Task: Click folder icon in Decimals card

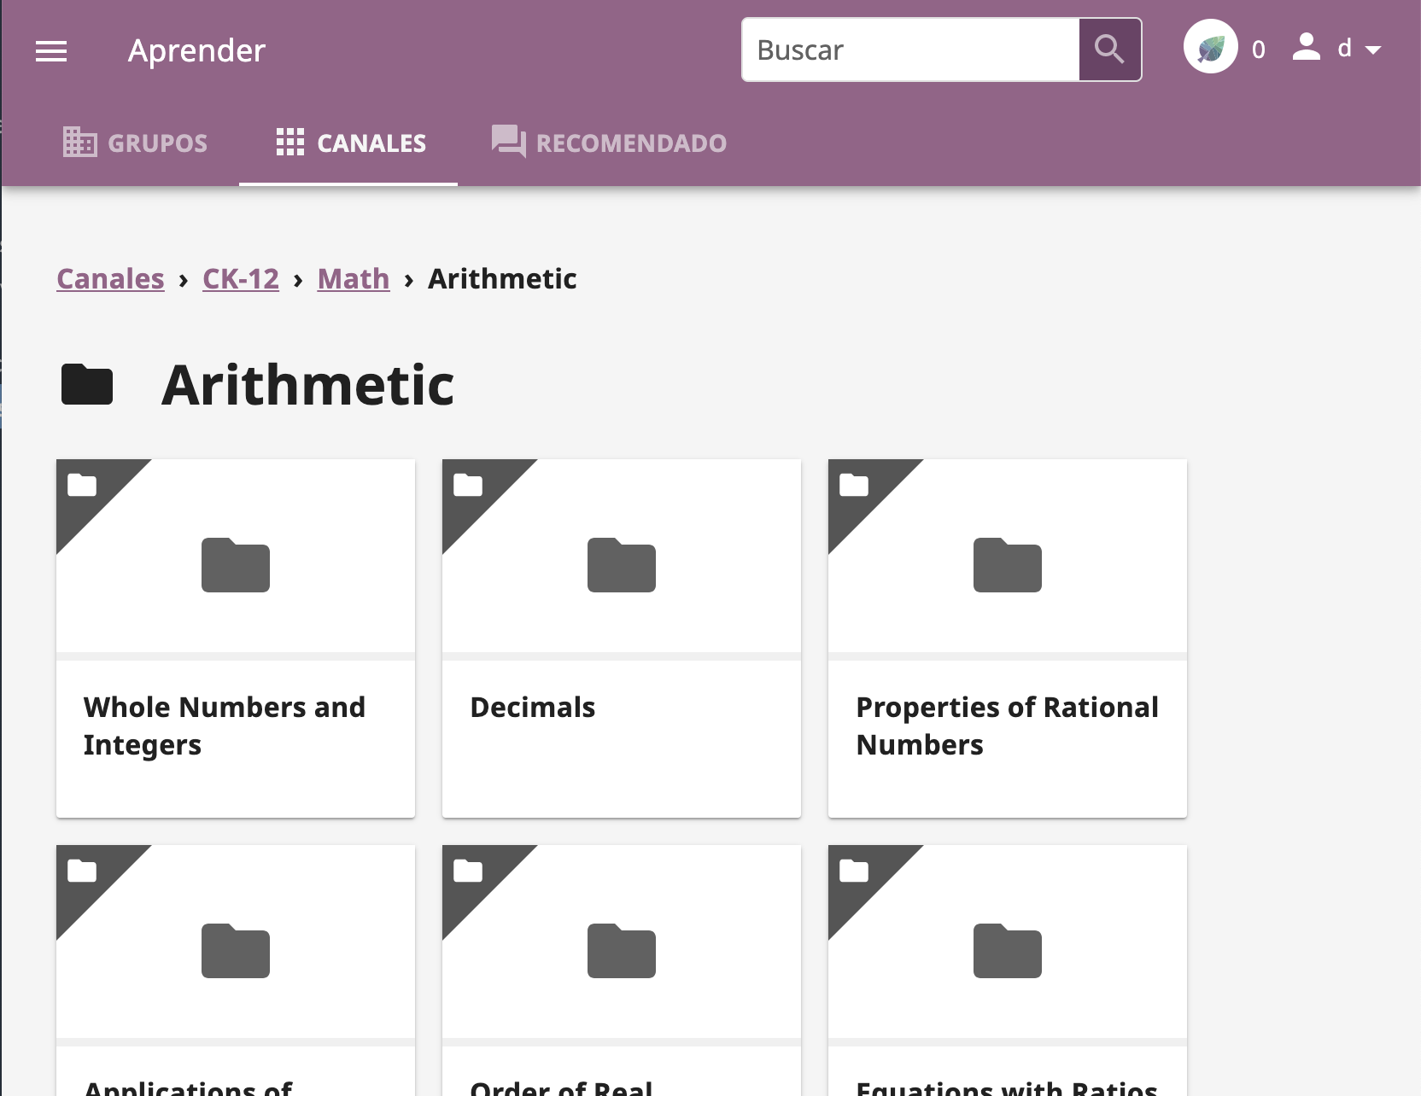Action: point(622,565)
